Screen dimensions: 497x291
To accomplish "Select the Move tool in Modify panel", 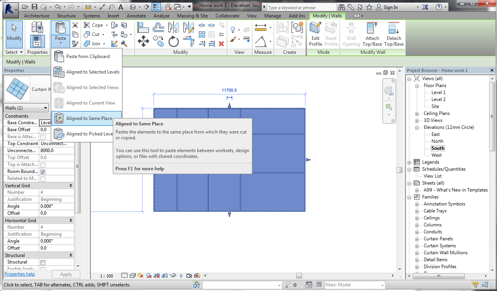I will [144, 41].
